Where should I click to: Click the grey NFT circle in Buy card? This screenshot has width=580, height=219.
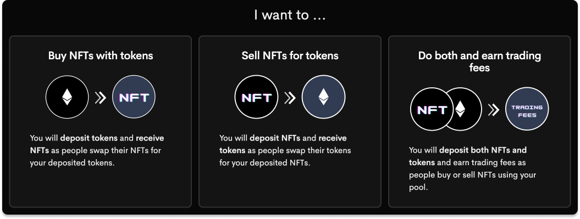[134, 97]
